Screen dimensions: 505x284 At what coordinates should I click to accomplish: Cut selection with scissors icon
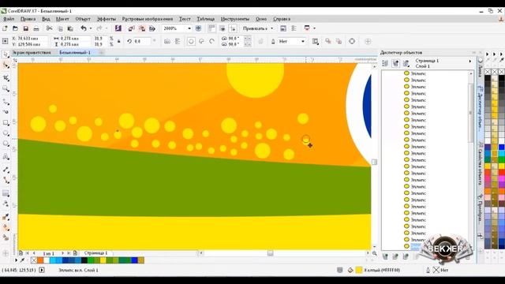pyautogui.click(x=49, y=28)
